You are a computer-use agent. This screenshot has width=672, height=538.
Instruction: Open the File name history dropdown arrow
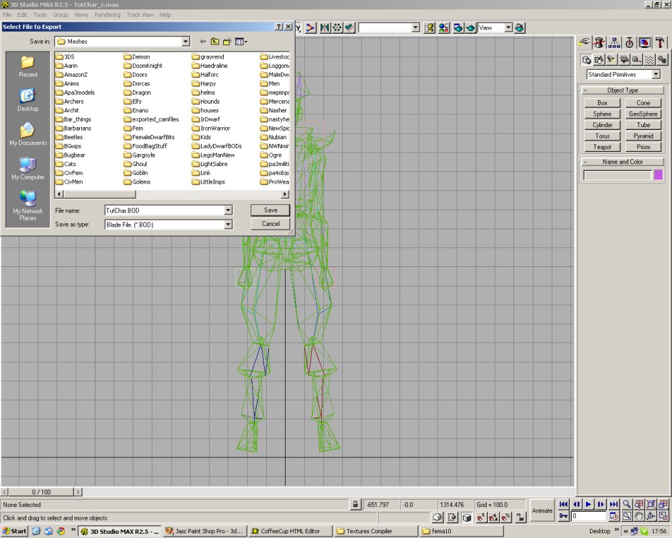(x=228, y=210)
